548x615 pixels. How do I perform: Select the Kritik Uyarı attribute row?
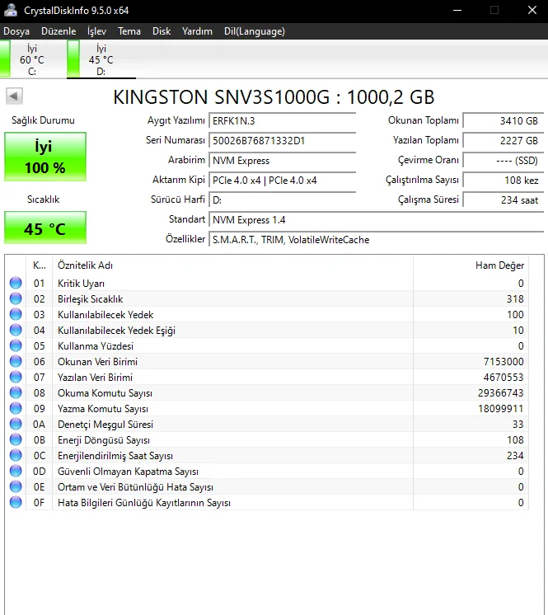click(266, 283)
